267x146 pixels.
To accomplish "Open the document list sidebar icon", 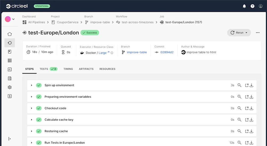I will tap(10, 78).
